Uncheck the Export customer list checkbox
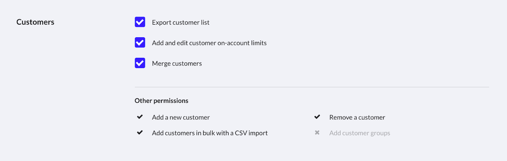 pos(140,22)
